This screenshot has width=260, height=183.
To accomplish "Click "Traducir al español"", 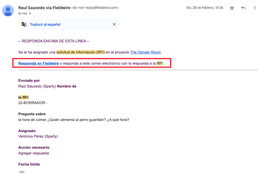I will point(45,25).
